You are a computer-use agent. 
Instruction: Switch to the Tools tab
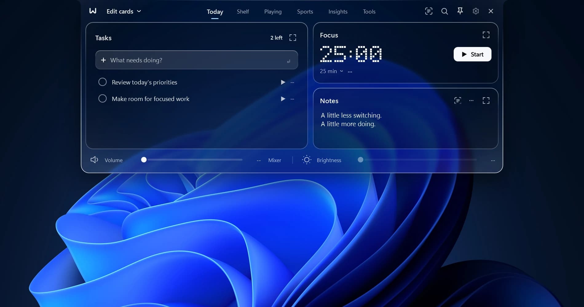[369, 12]
